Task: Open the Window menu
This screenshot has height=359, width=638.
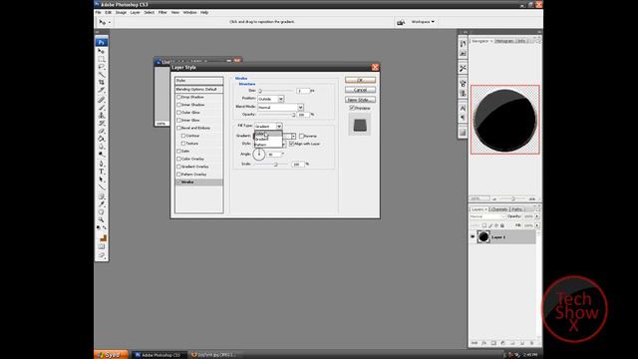Action: click(189, 13)
